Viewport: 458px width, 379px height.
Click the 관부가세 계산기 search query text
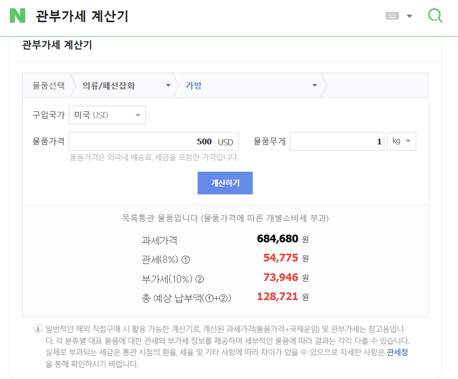pos(82,16)
